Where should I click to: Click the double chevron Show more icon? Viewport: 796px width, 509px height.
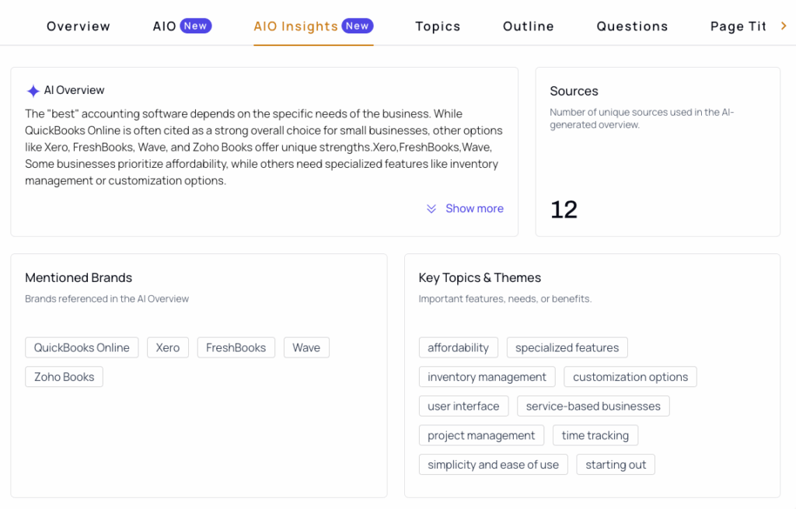click(x=431, y=208)
